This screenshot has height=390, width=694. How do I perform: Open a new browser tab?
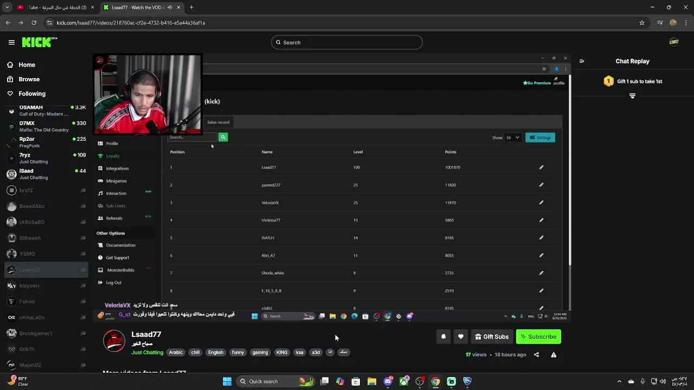191,8
